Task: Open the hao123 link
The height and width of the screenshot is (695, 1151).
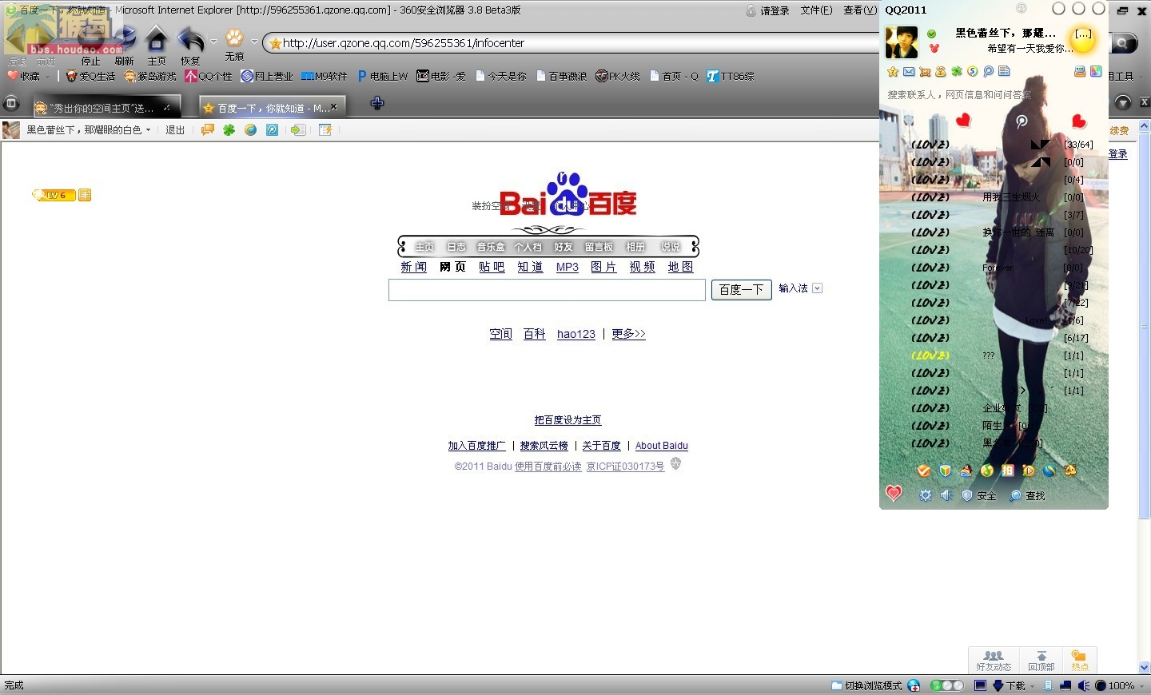Action: (x=576, y=334)
